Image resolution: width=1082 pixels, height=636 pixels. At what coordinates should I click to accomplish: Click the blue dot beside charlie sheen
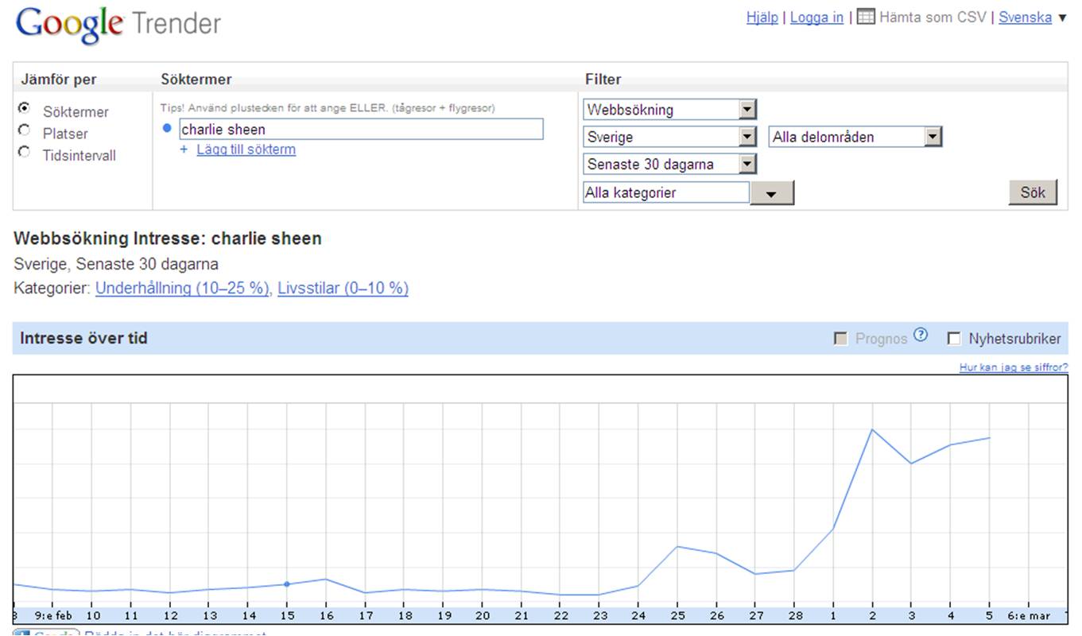click(x=167, y=128)
